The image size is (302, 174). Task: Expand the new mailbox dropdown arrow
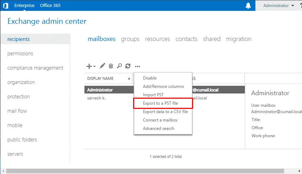point(94,67)
